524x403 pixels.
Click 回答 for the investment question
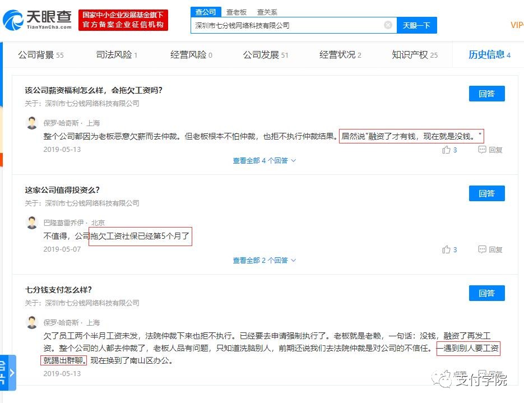[x=486, y=193]
